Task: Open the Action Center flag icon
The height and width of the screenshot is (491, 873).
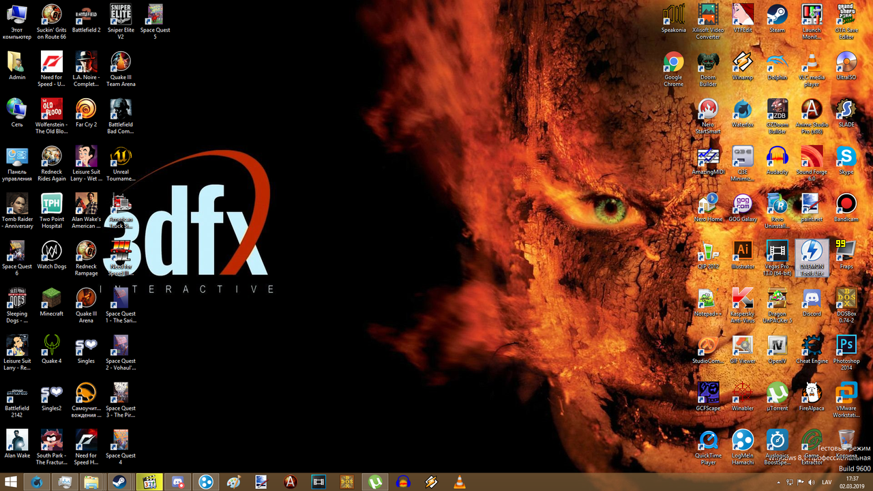Action: pyautogui.click(x=801, y=482)
